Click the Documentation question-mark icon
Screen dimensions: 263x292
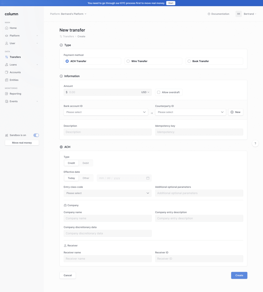coord(209,14)
